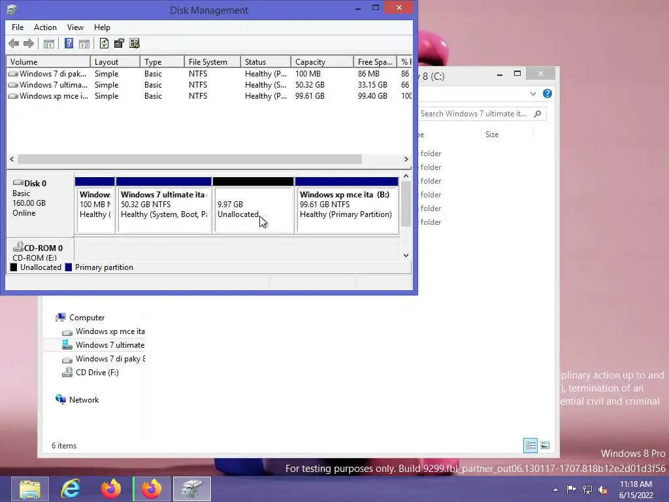Open the Help menu
669x502 pixels.
102,27
